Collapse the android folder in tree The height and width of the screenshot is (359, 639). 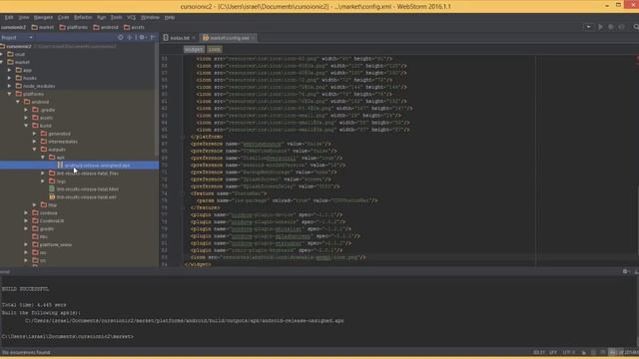pos(18,102)
